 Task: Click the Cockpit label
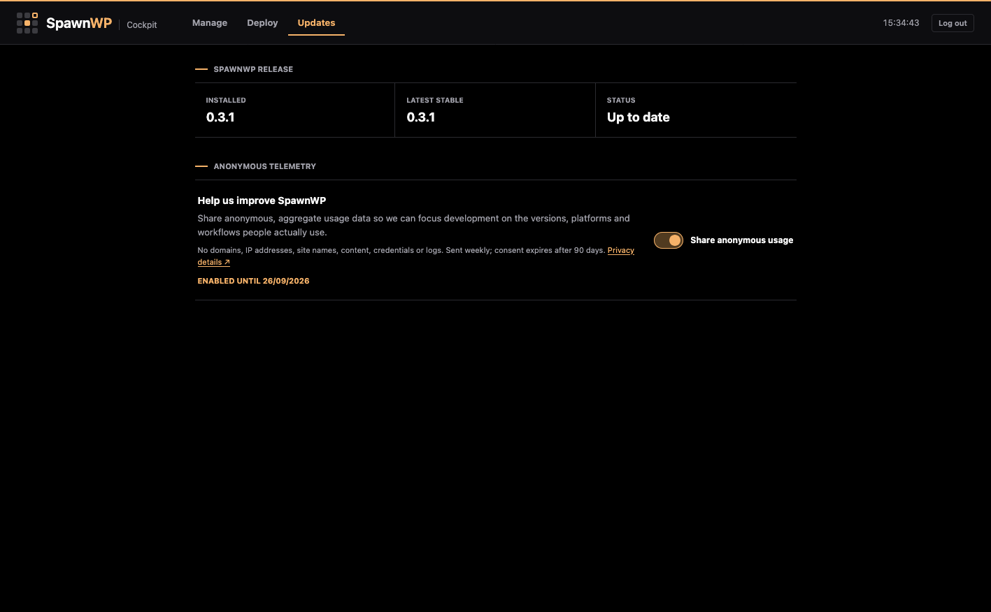point(142,24)
